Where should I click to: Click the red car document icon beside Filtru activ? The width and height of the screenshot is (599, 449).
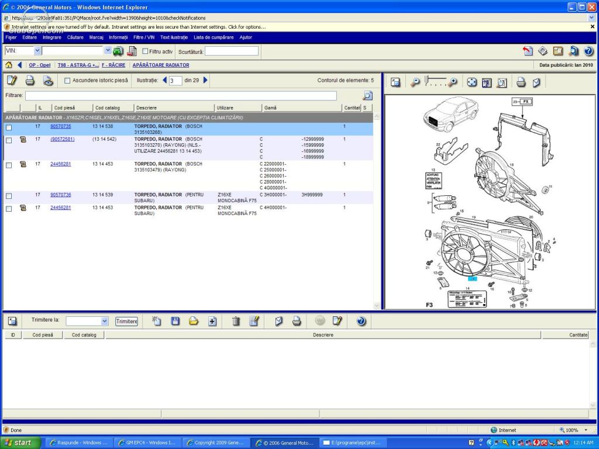(132, 51)
